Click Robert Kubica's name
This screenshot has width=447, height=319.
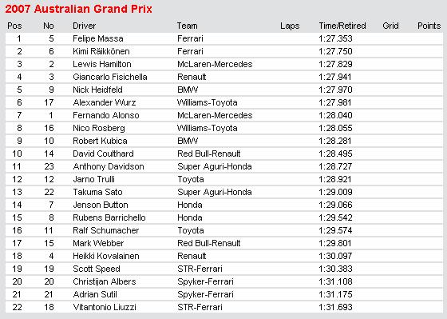[100, 141]
